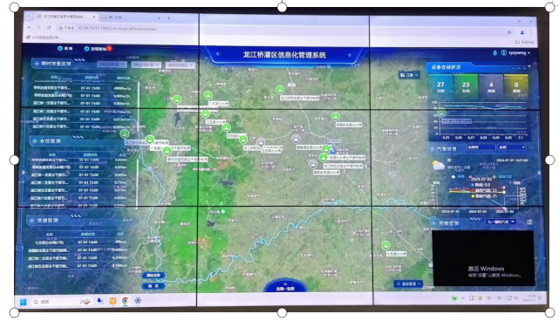Click the plus icon on 瞬时流量监测 panel header
559x321 pixels.
(x=37, y=64)
